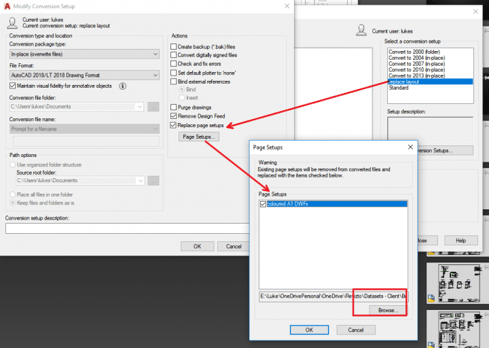Click the AutoCAD logo in title bar
This screenshot has height=348, width=489.
point(7,5)
